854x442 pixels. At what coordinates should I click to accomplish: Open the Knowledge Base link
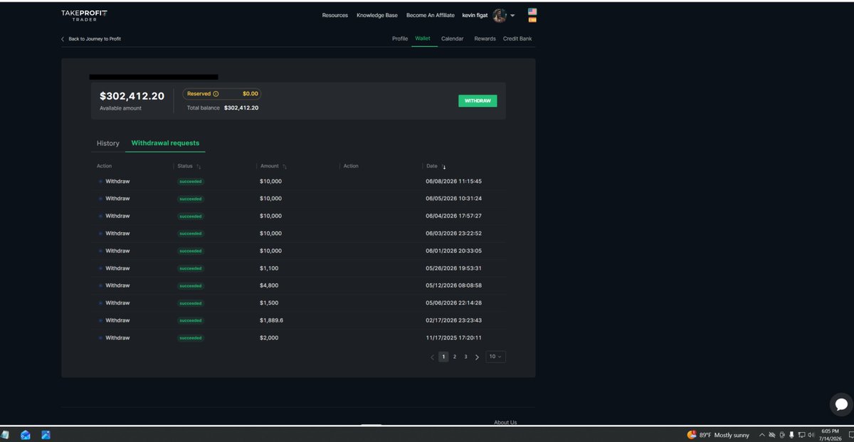pos(377,16)
